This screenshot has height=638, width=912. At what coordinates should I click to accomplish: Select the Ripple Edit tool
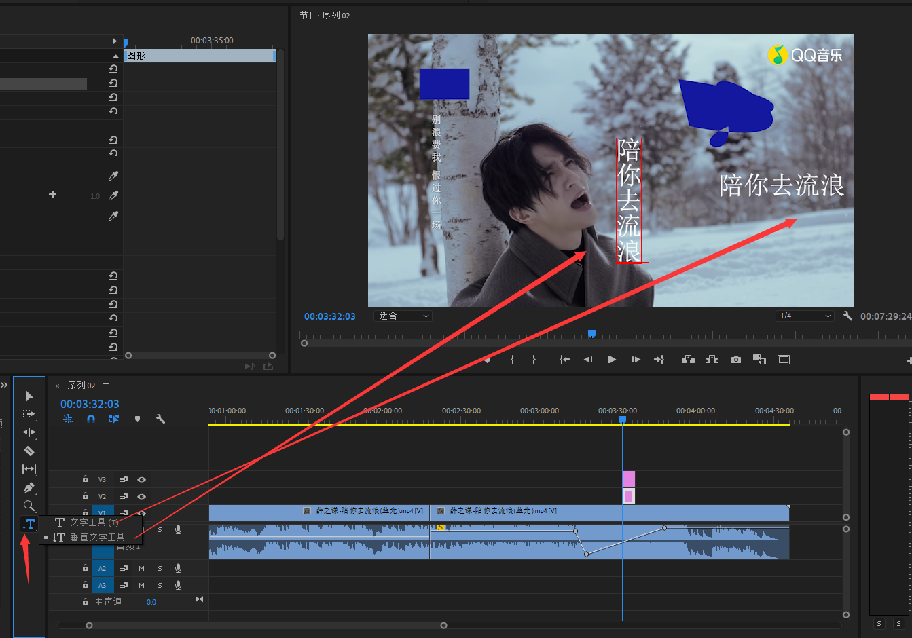pyautogui.click(x=29, y=432)
